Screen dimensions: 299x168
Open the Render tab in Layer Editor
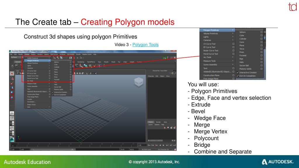tap(158, 122)
